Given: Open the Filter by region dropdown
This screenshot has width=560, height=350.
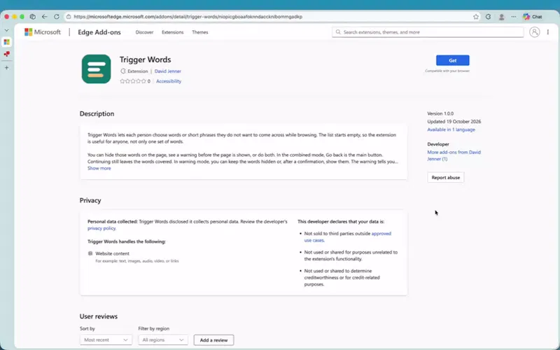Looking at the screenshot, I should [x=163, y=340].
